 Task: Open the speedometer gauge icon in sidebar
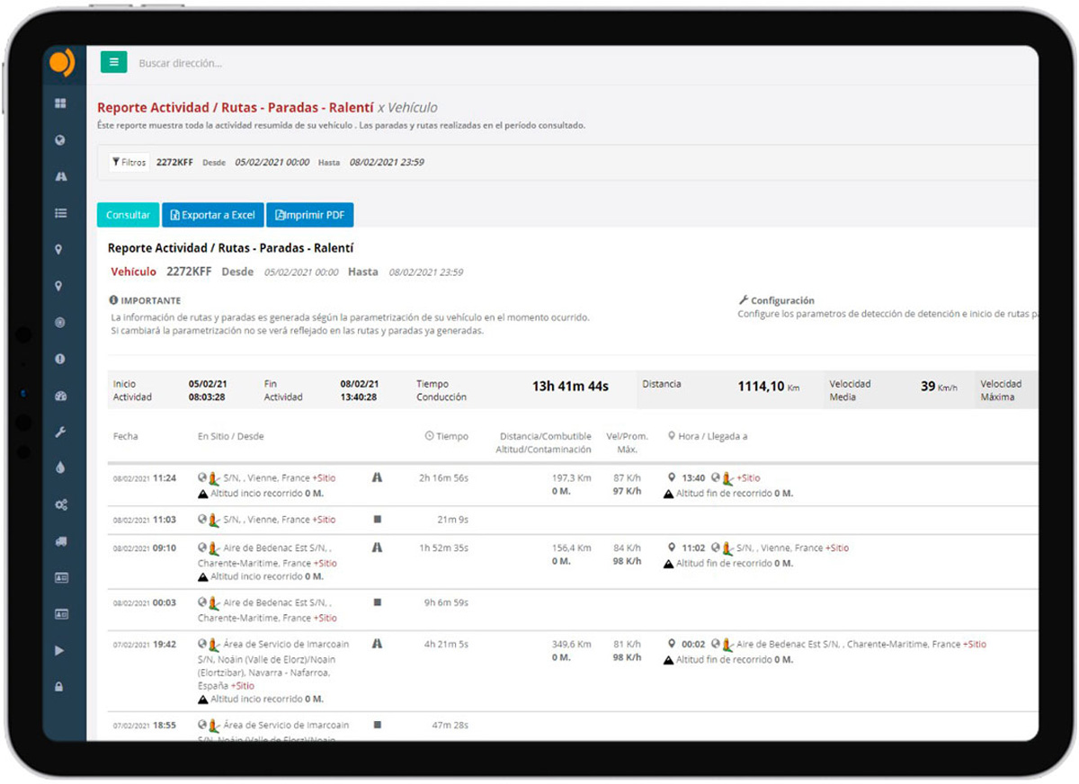(60, 396)
